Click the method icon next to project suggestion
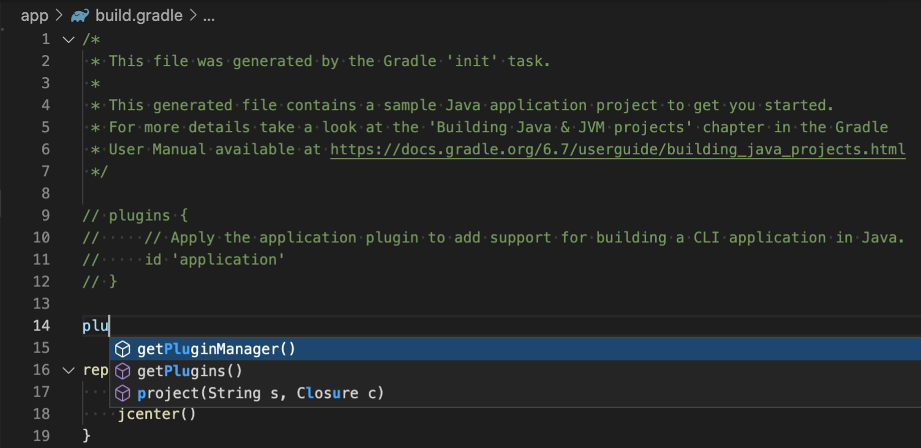 click(123, 393)
